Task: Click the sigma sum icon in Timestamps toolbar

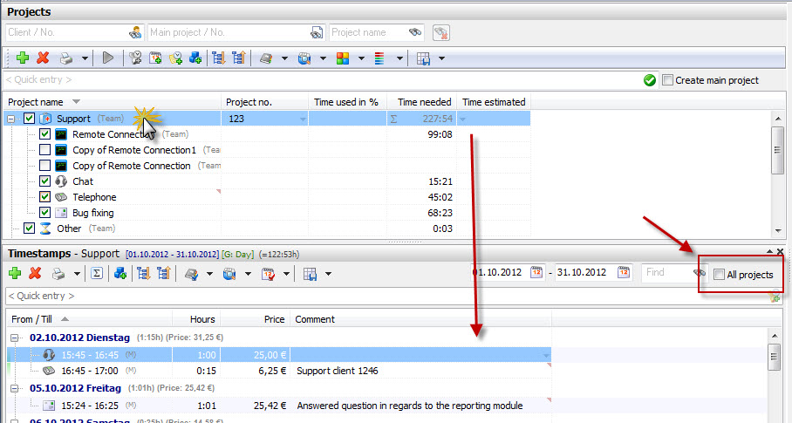Action: (x=97, y=274)
